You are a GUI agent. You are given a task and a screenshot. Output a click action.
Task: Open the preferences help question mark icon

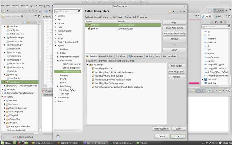tap(58, 136)
